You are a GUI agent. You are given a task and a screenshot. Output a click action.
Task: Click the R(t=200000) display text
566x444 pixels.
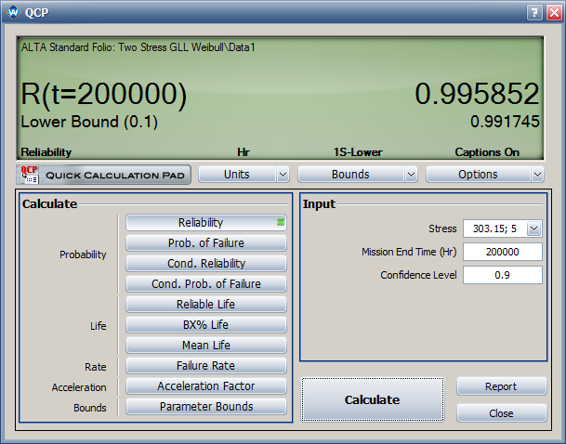(104, 95)
